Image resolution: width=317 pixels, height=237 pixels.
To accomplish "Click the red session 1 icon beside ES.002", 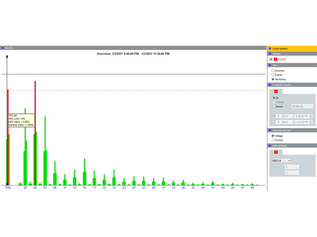I will coord(276,59).
